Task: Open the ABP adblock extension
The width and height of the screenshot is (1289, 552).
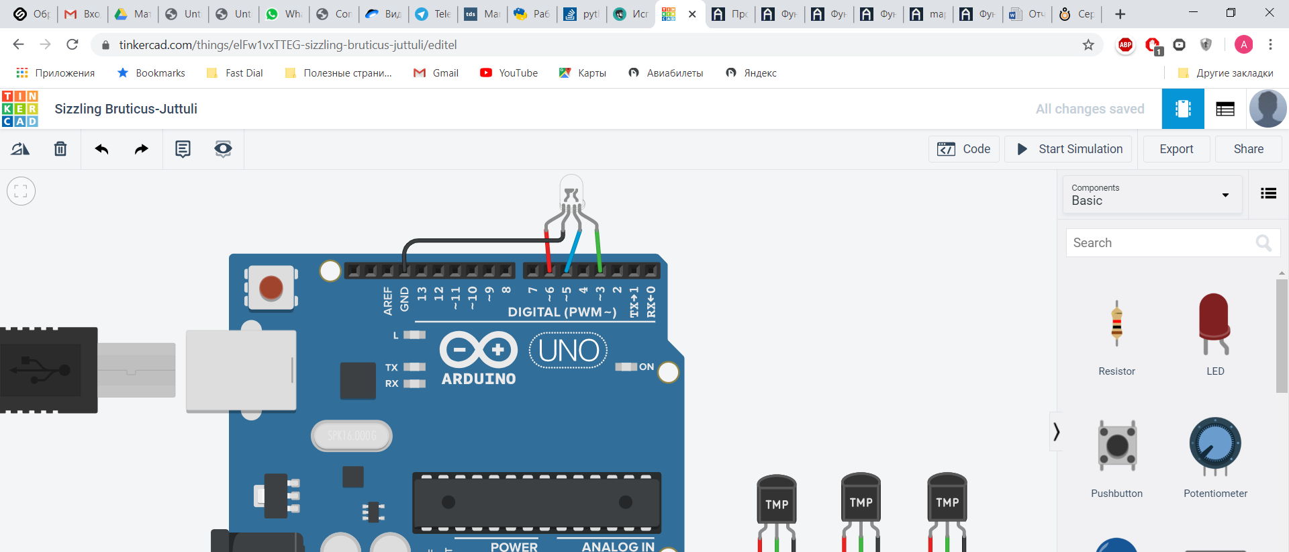Action: click(1125, 45)
